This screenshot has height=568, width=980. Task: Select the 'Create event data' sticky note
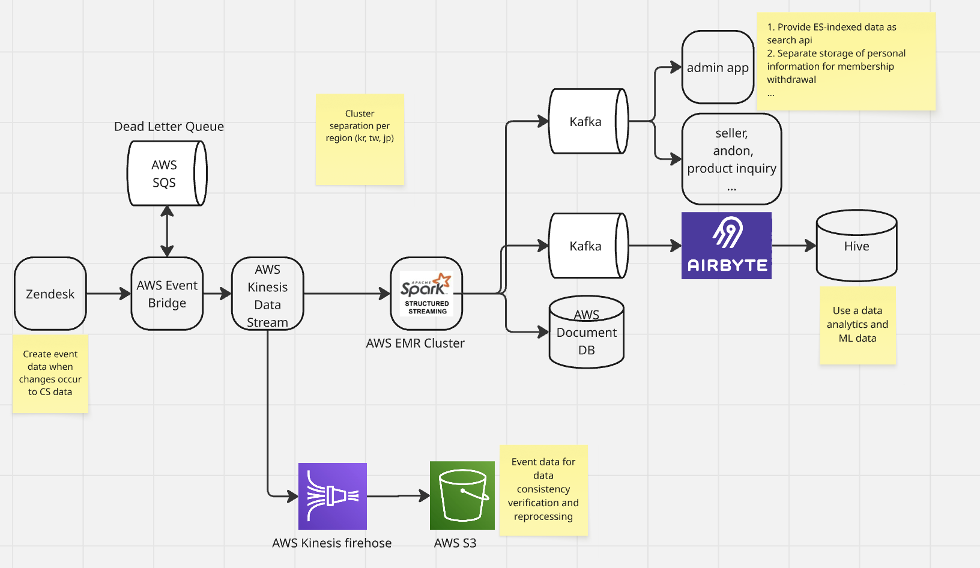click(50, 373)
